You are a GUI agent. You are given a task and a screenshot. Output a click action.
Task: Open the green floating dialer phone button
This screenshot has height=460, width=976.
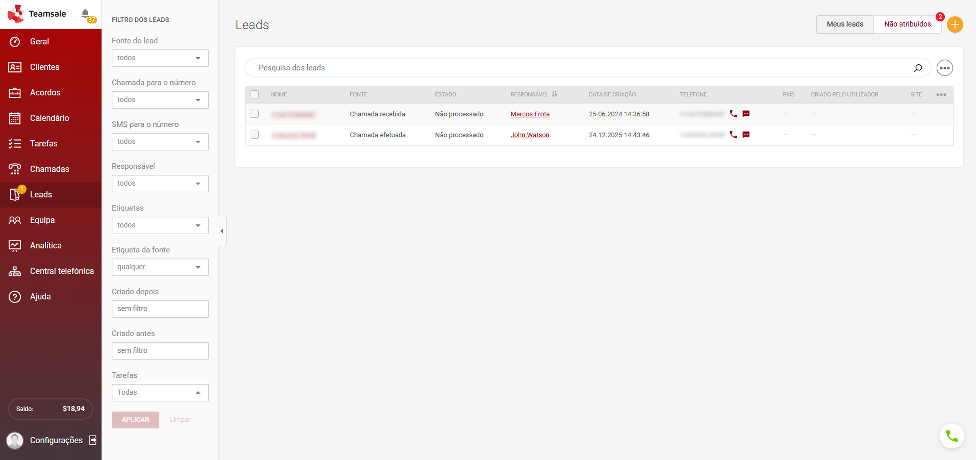coord(951,436)
